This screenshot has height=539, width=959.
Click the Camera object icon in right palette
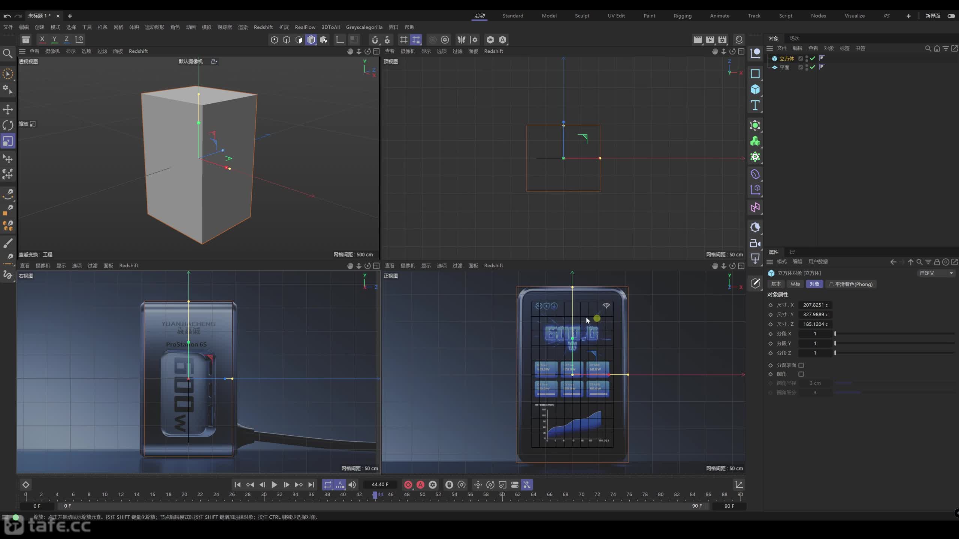pyautogui.click(x=755, y=243)
